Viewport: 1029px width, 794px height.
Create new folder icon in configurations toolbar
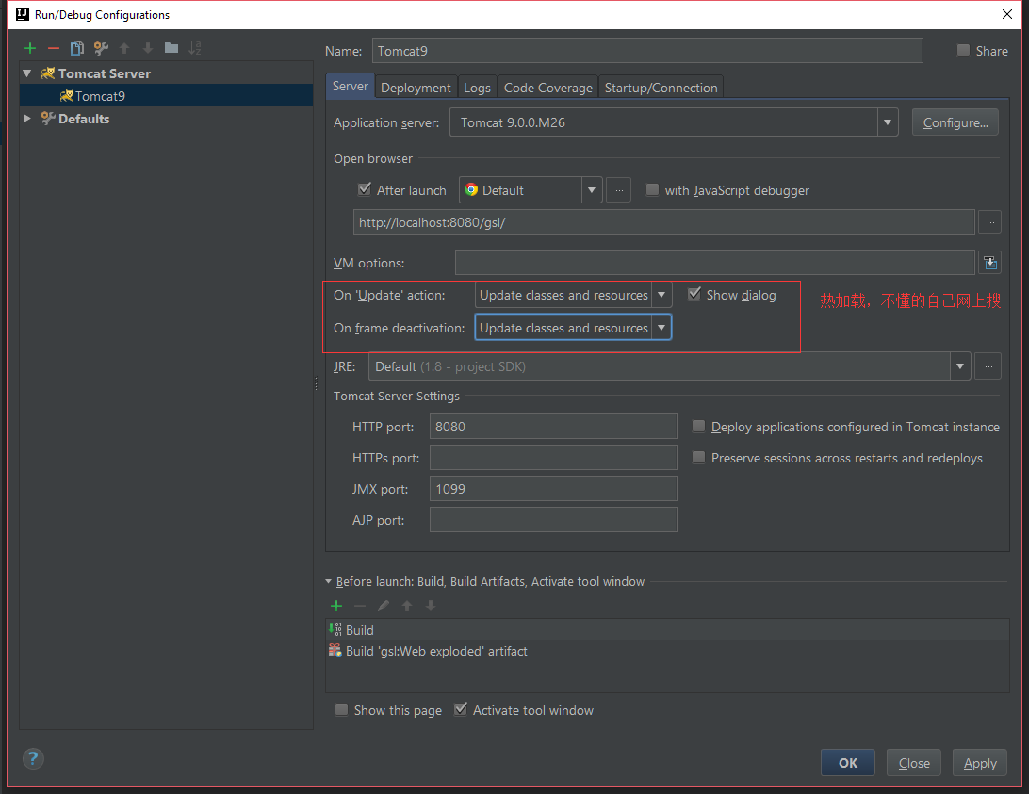(x=171, y=48)
